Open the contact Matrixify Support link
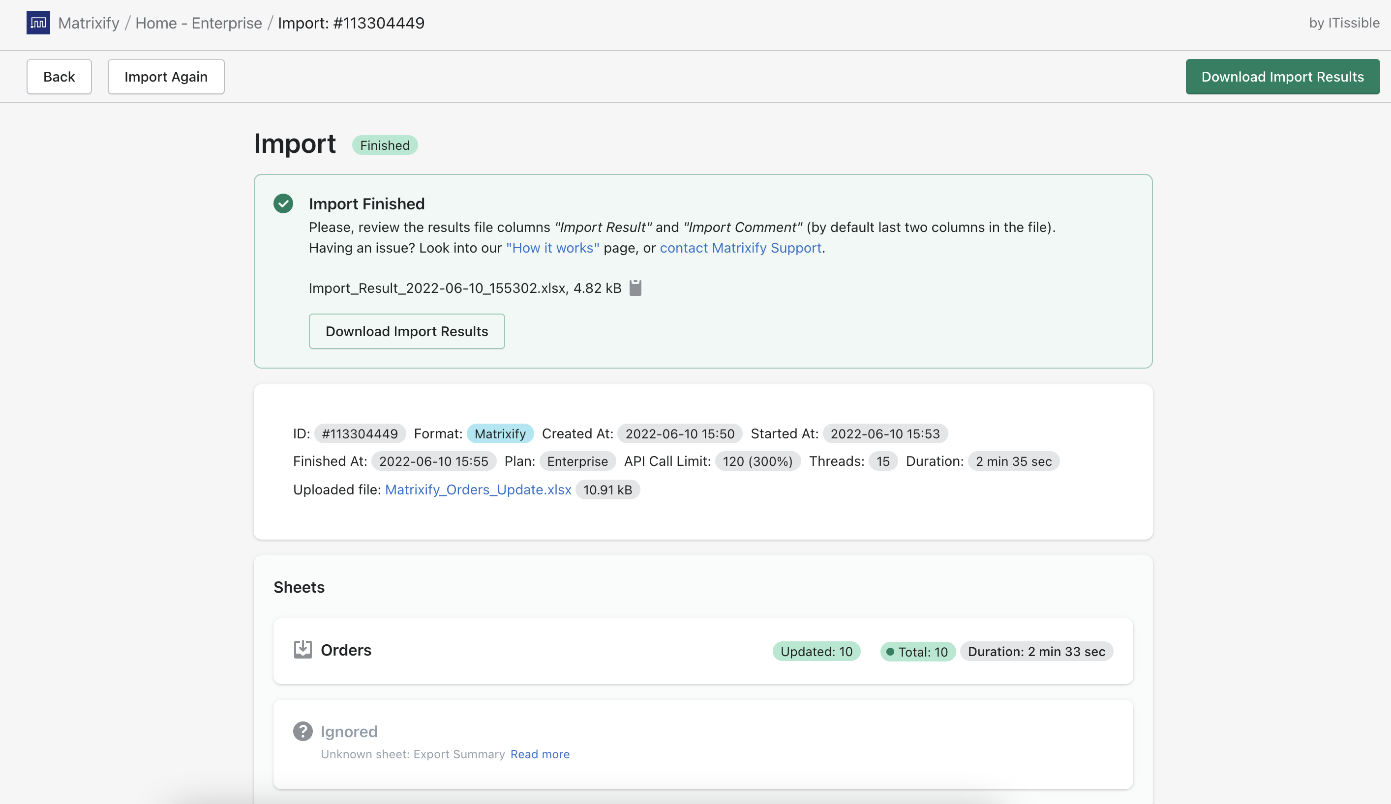The width and height of the screenshot is (1391, 804). [740, 248]
